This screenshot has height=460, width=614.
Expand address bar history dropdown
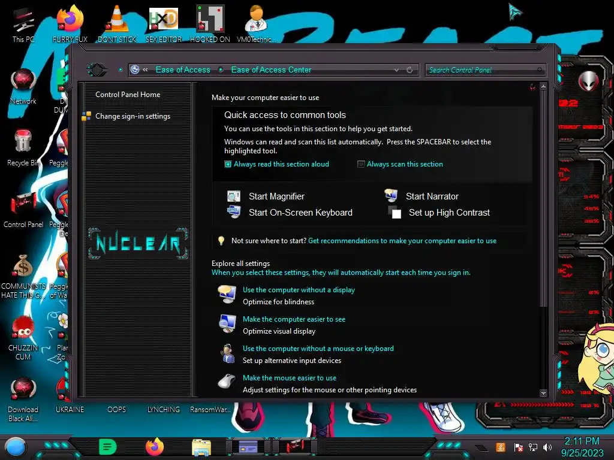click(x=397, y=70)
